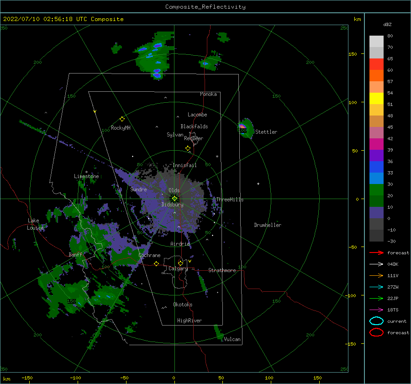Click the yellow V marker east of Calgary
Image resolution: width=411 pixels, height=384 pixels.
(190, 261)
